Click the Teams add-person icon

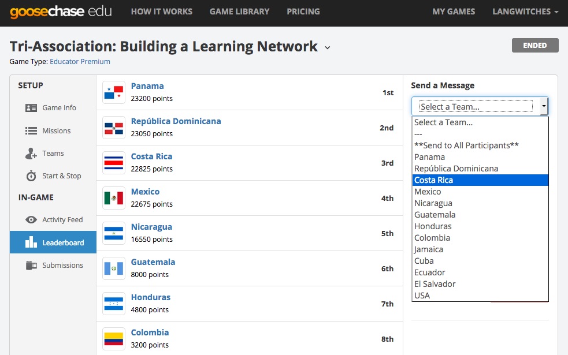[x=31, y=154]
